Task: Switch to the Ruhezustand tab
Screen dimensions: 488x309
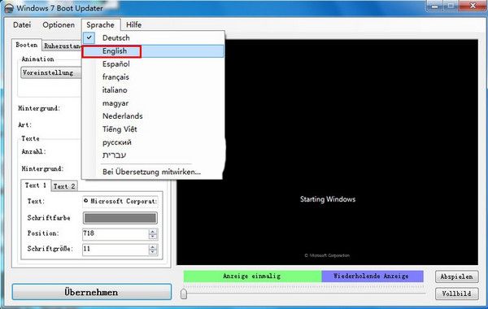Action: click(x=63, y=46)
